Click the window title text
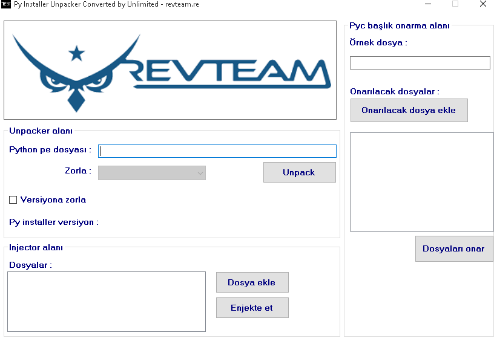The height and width of the screenshot is (347, 494). (x=107, y=4)
